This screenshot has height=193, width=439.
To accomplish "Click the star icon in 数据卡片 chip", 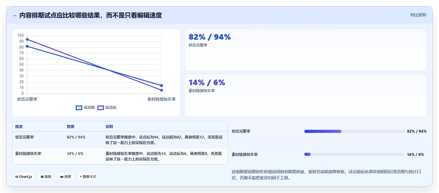I will tap(81, 177).
